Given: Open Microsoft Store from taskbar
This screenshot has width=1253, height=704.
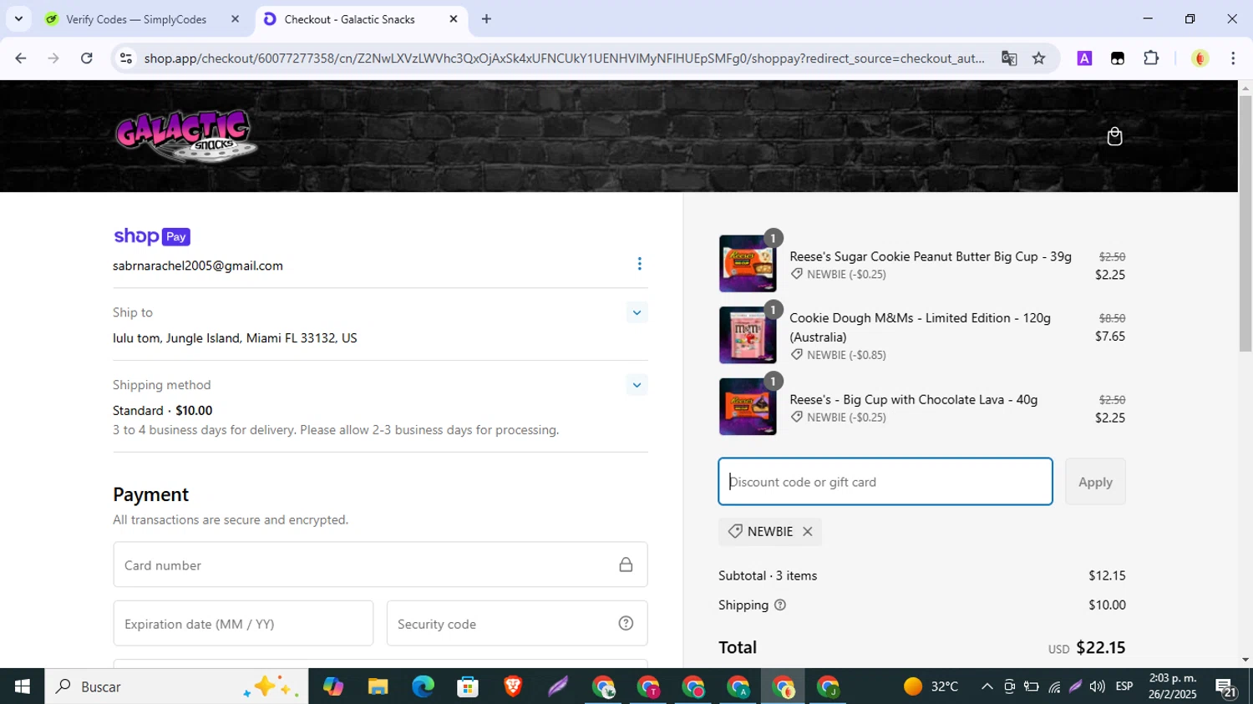Looking at the screenshot, I should [468, 686].
